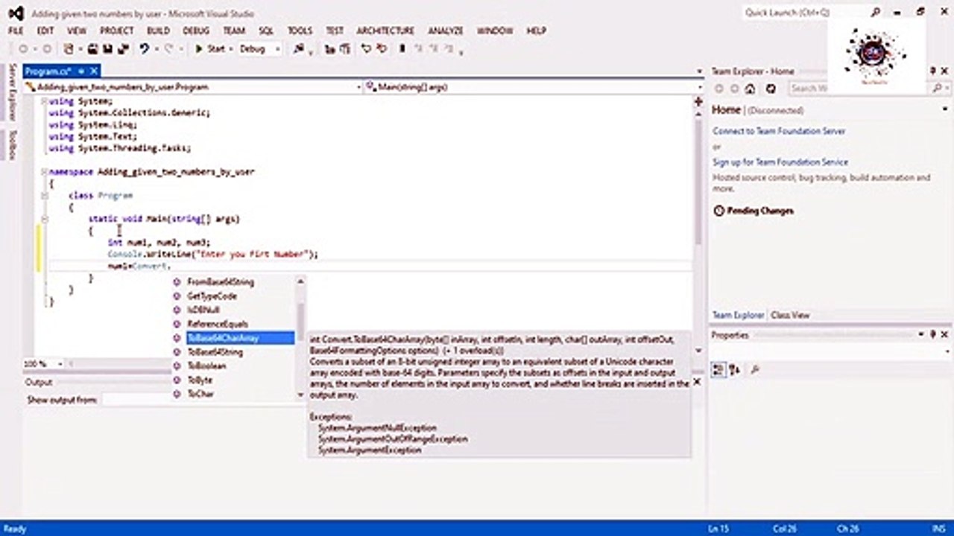Pin the Program.cs tab

[81, 71]
